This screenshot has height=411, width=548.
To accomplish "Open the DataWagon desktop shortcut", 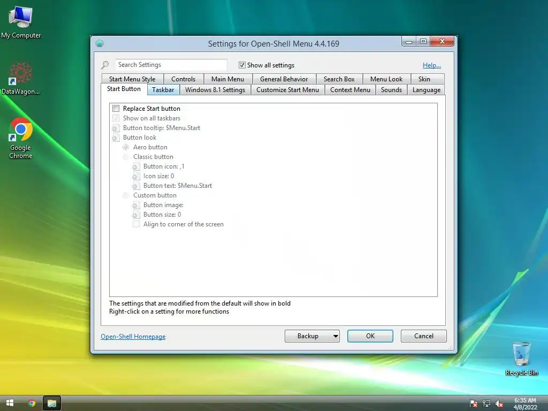I will pyautogui.click(x=21, y=78).
